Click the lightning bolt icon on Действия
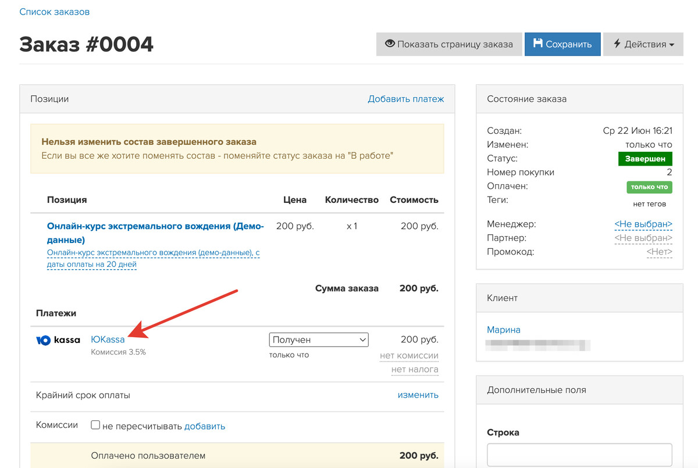Image resolution: width=698 pixels, height=468 pixels. pos(617,44)
